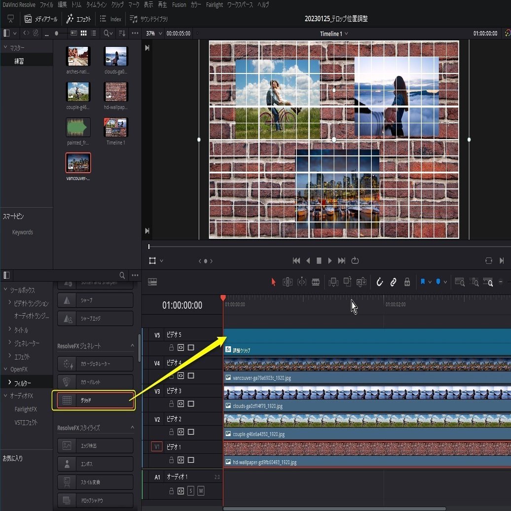Adjust the media pool thumbnail size slider
This screenshot has width=511, height=511.
point(56,33)
